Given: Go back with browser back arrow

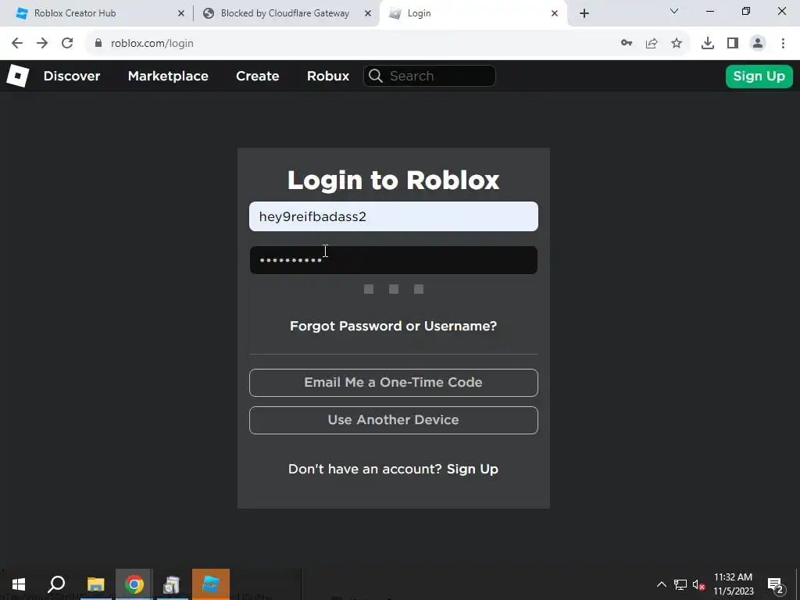Looking at the screenshot, I should tap(17, 44).
